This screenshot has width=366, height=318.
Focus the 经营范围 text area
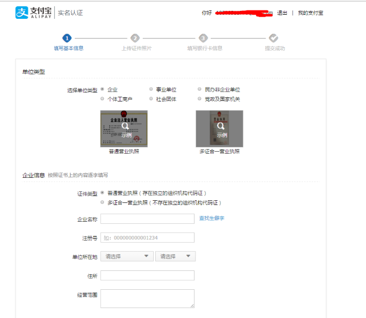(x=147, y=299)
